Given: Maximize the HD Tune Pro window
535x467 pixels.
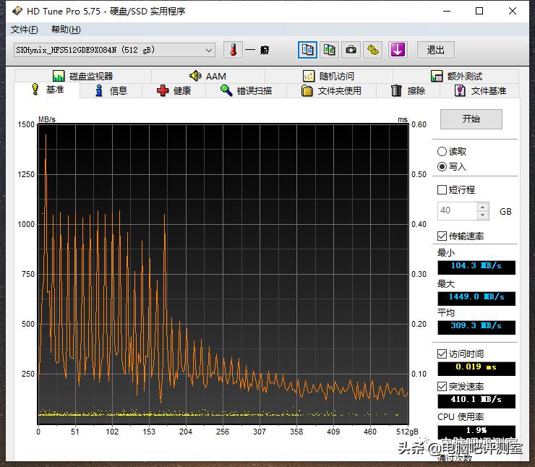Looking at the screenshot, I should 479,11.
